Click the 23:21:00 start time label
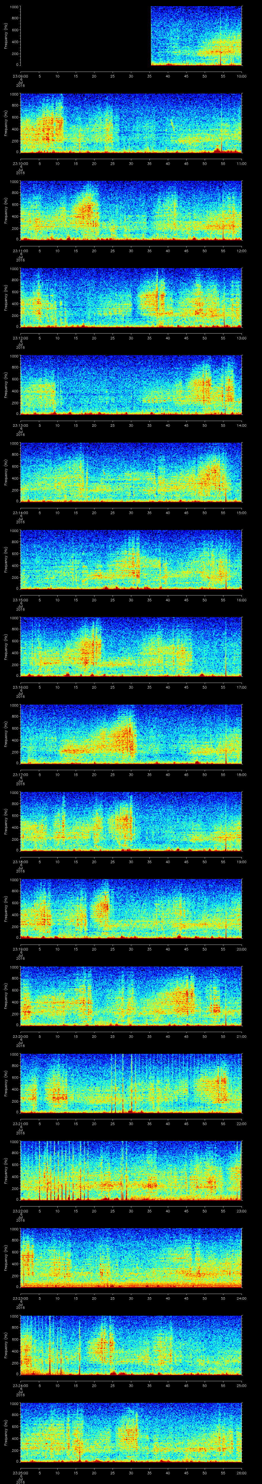 (21, 1123)
